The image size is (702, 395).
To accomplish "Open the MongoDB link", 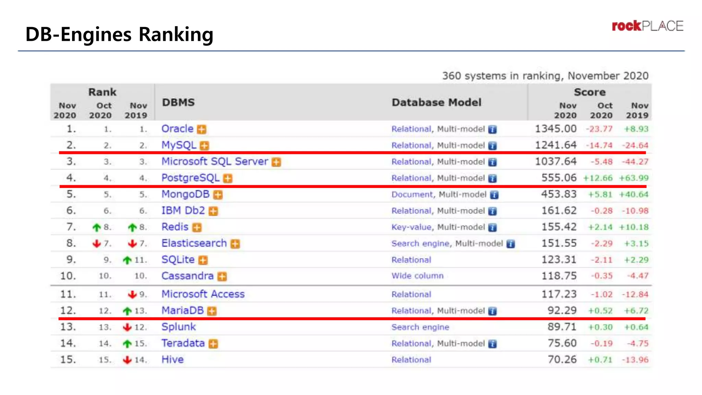I will (185, 194).
